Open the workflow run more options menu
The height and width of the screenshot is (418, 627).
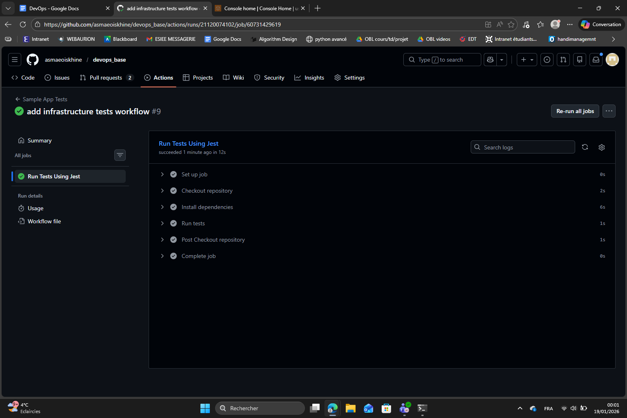(609, 111)
